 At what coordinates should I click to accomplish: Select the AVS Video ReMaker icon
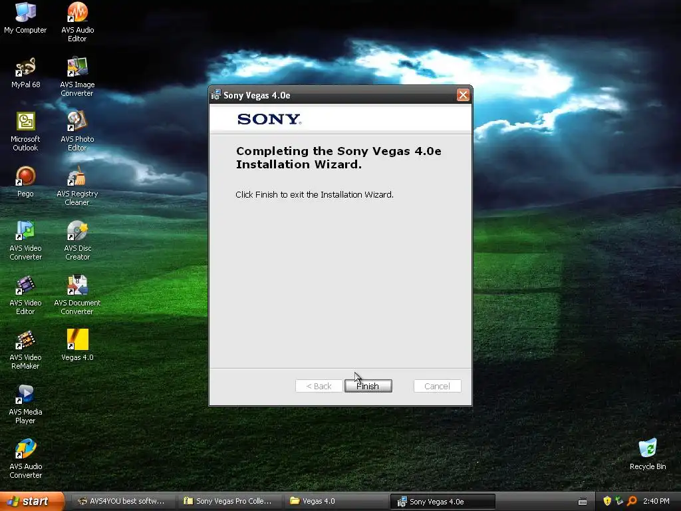tap(25, 350)
